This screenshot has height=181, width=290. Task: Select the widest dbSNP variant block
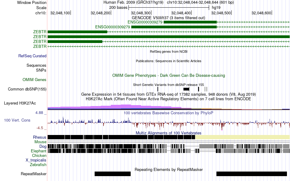(x=186, y=89)
